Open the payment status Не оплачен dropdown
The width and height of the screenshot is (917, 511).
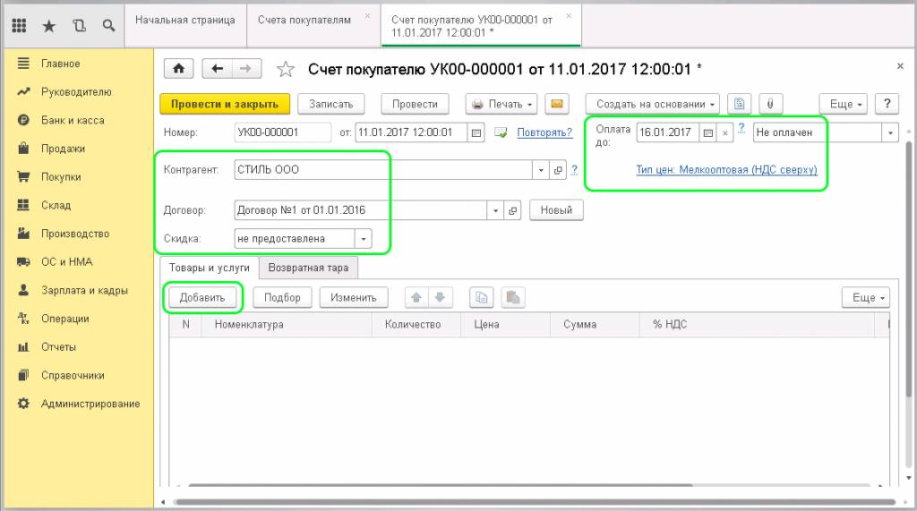pos(890,132)
